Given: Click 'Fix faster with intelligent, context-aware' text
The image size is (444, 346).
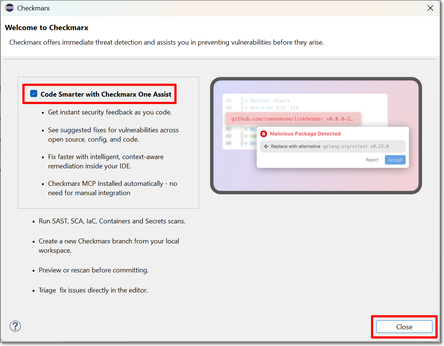Looking at the screenshot, I should 106,157.
